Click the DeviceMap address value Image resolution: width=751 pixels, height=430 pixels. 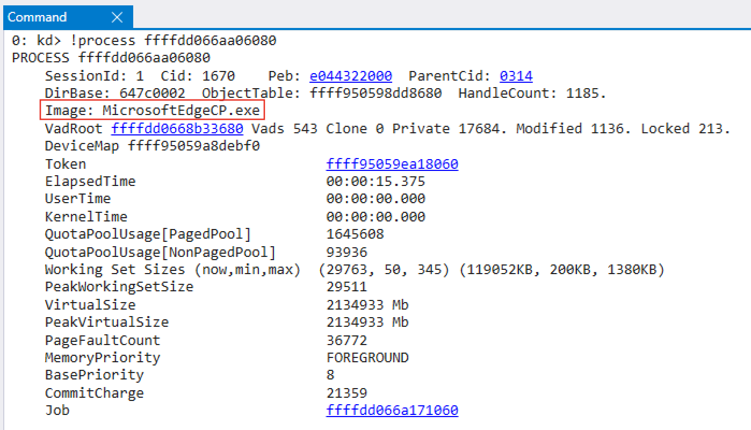point(193,146)
